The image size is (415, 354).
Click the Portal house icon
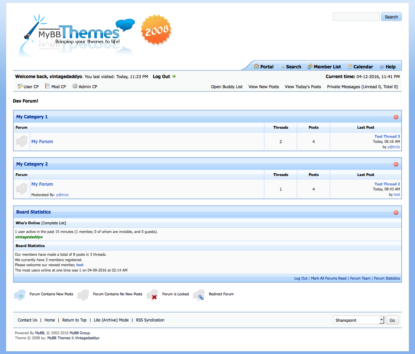(x=256, y=66)
